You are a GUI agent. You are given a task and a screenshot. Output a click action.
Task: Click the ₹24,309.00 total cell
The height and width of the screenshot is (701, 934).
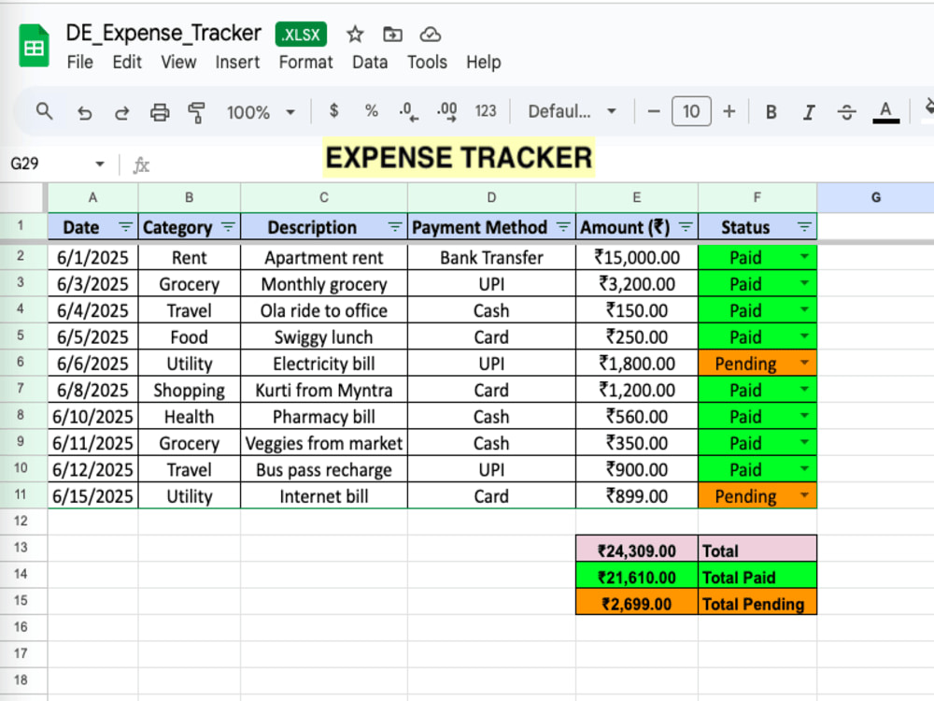[x=637, y=549]
